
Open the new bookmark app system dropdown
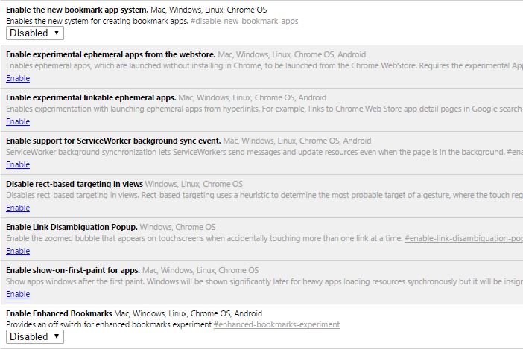35,33
